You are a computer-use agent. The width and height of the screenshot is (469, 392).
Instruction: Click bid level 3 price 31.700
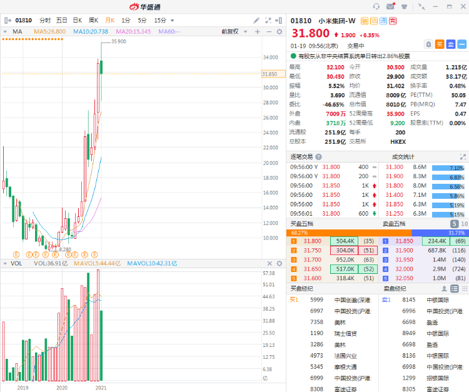point(312,259)
